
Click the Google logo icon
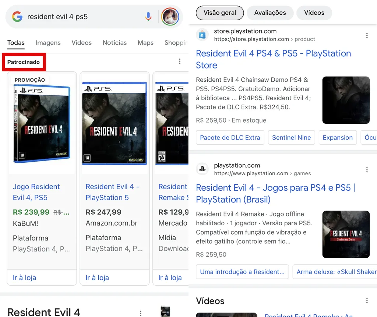point(17,17)
